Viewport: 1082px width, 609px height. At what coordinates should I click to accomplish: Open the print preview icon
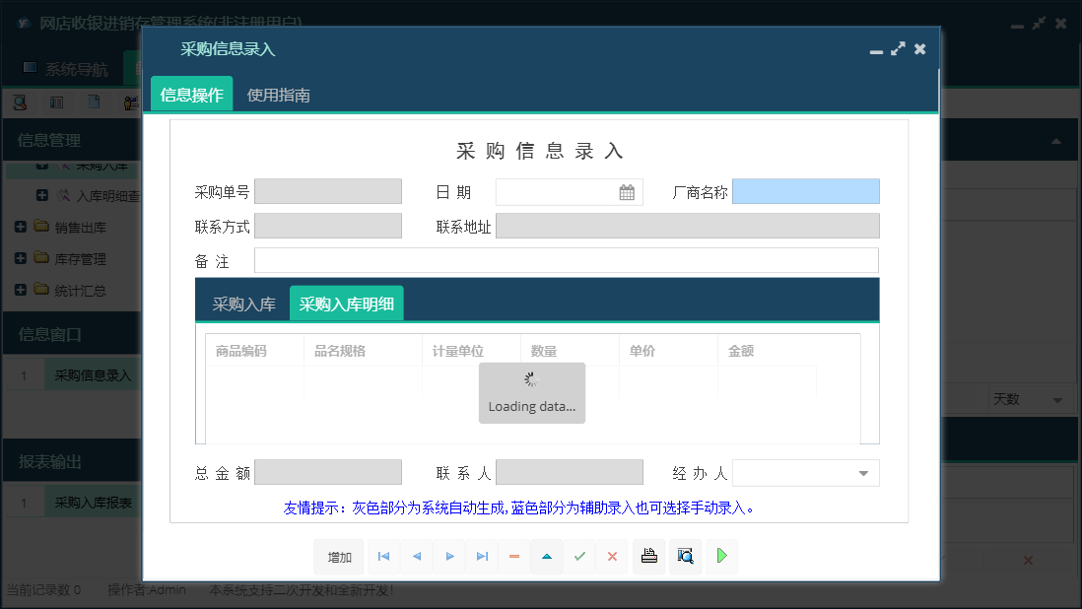tap(685, 557)
